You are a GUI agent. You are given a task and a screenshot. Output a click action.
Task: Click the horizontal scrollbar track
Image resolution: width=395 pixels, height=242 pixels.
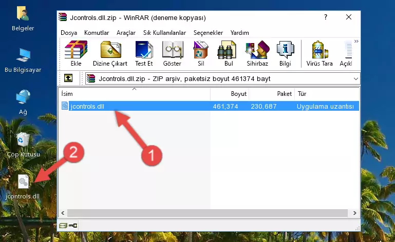[x=208, y=213]
